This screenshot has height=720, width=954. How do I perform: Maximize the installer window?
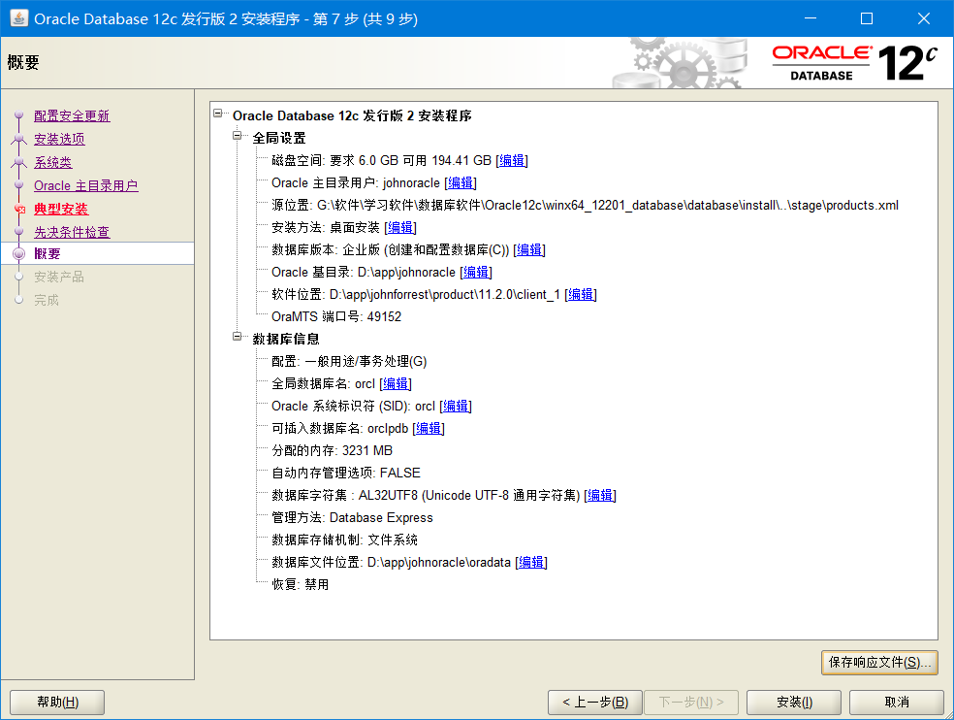[867, 18]
